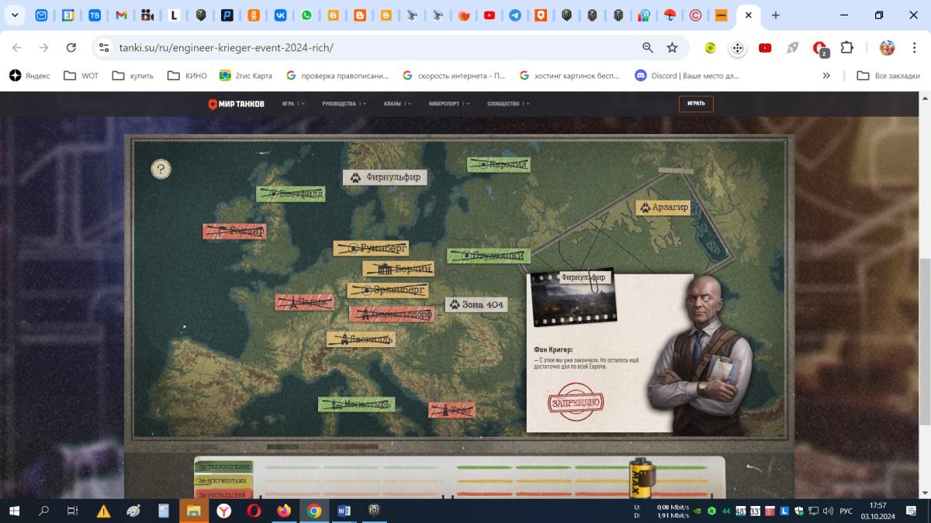Click the crossed-out Химмельсдорф marker
This screenshot has width=931, height=523.
point(391,315)
